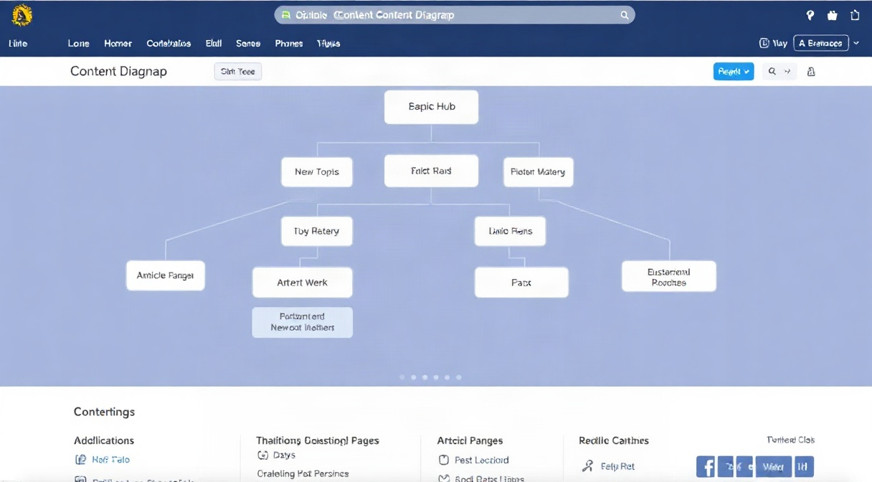Click the Parherd Clals label
The image size is (872, 482).
click(x=791, y=440)
